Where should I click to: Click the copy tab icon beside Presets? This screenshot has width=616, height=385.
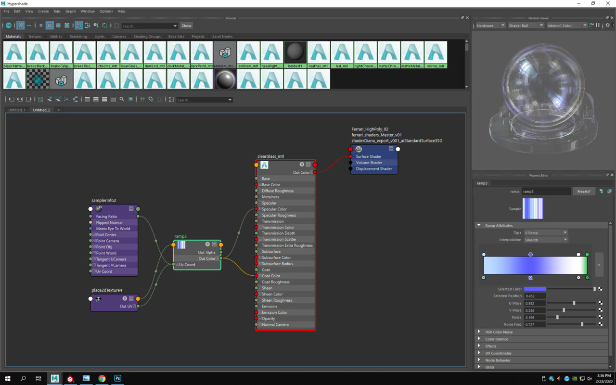coord(609,192)
